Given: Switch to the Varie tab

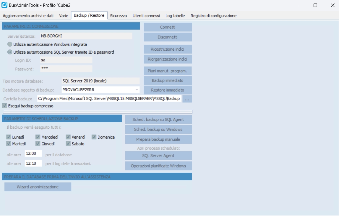Looking at the screenshot, I should (64, 16).
